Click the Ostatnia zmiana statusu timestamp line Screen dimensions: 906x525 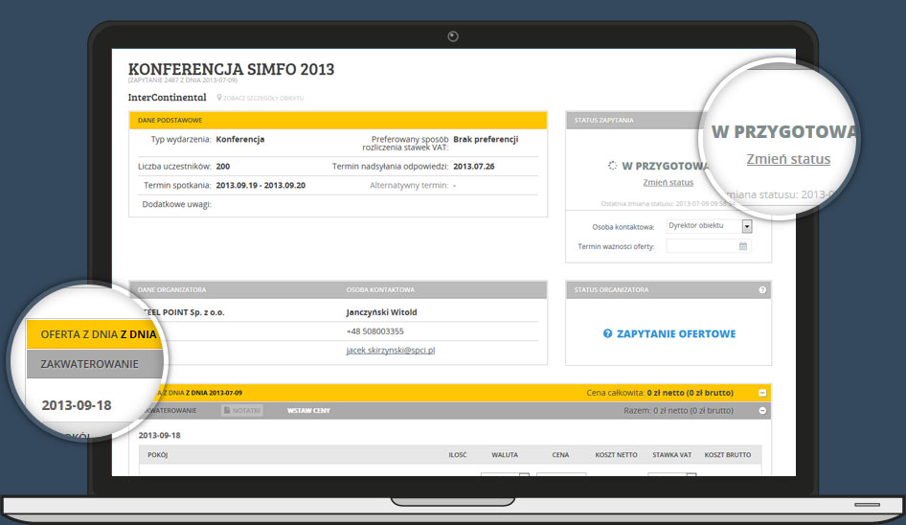668,203
